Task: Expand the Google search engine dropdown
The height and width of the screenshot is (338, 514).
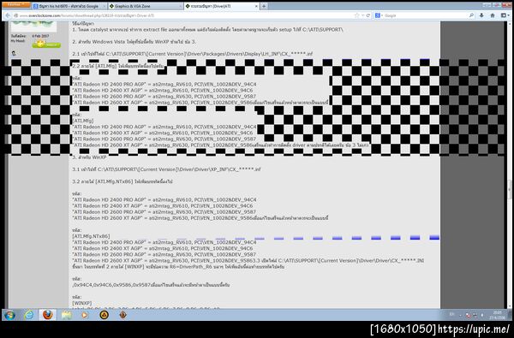Action: pos(379,15)
